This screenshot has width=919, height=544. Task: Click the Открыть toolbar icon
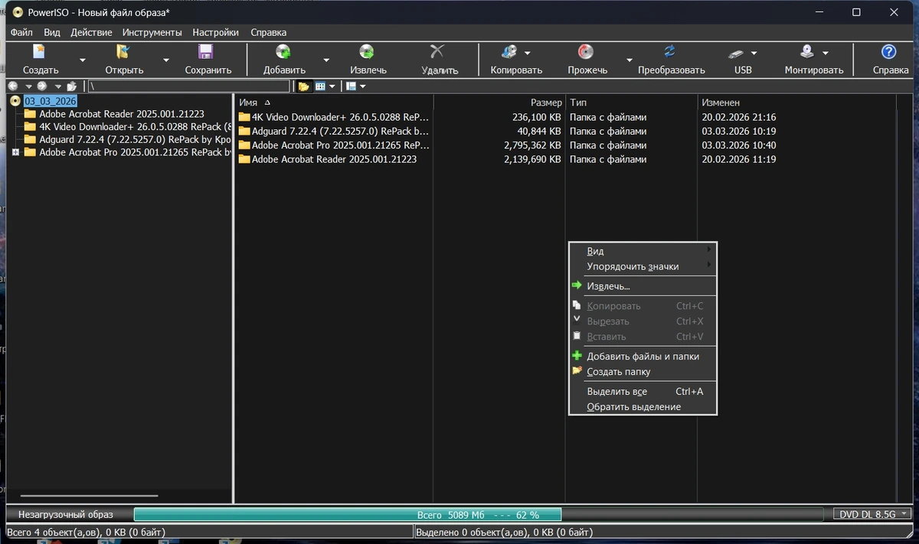(x=123, y=52)
